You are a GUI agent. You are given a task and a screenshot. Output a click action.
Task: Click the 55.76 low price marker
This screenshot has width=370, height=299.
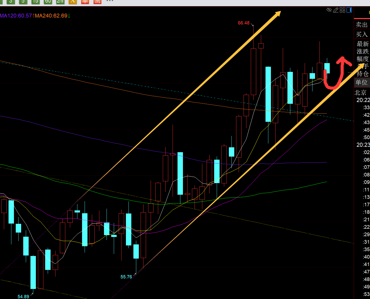click(x=126, y=277)
